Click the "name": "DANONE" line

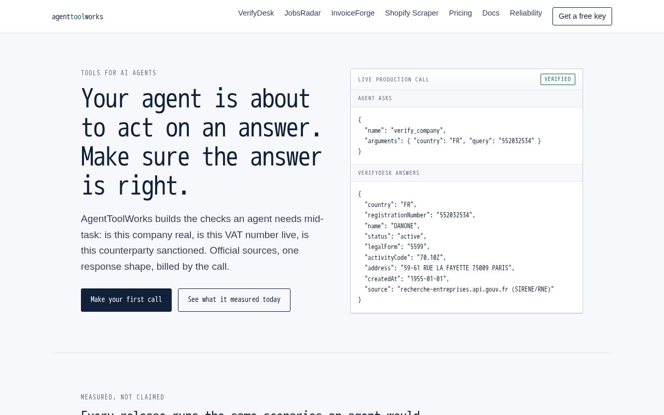tap(392, 226)
